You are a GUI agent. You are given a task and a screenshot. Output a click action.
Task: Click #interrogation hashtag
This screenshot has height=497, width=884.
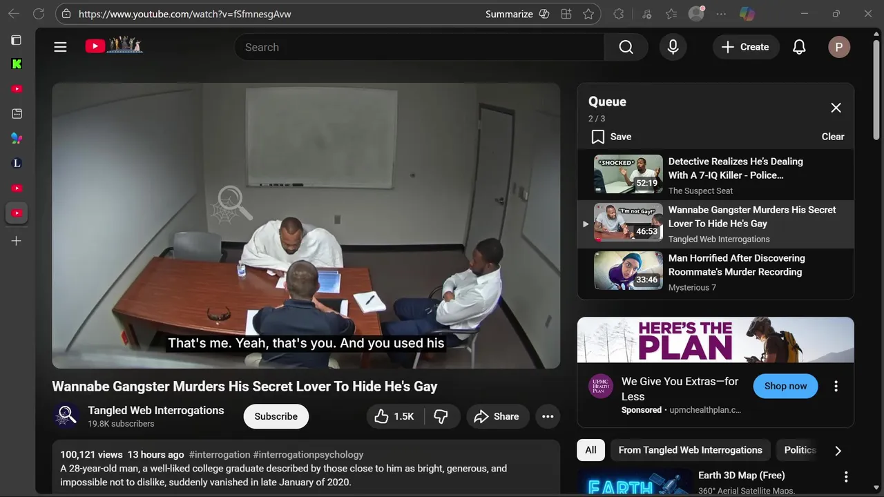pyautogui.click(x=220, y=454)
